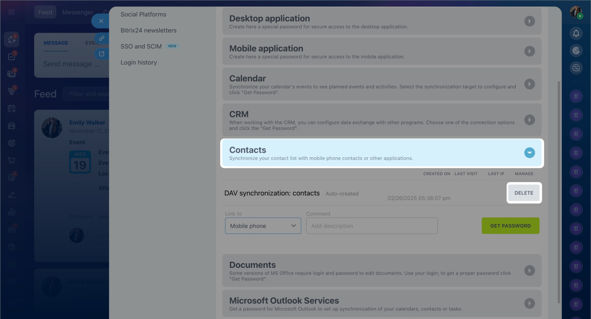
Task: Delete the DAV synchronization contacts password
Action: coord(524,193)
